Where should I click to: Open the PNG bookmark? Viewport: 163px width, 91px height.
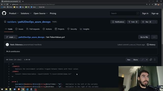[28, 7]
